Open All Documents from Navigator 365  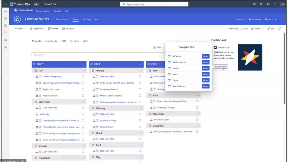[206, 62]
